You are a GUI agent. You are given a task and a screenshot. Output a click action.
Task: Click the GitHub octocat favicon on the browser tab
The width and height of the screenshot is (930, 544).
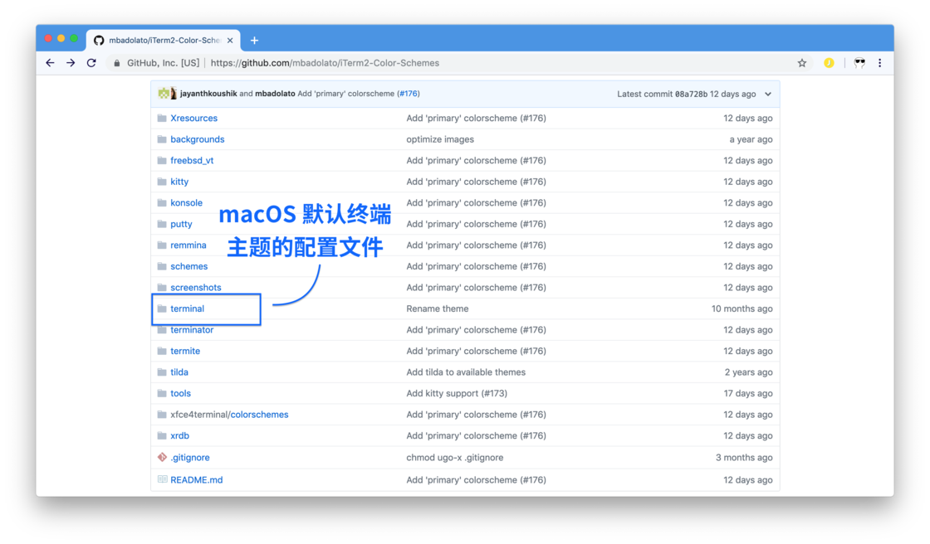(99, 40)
